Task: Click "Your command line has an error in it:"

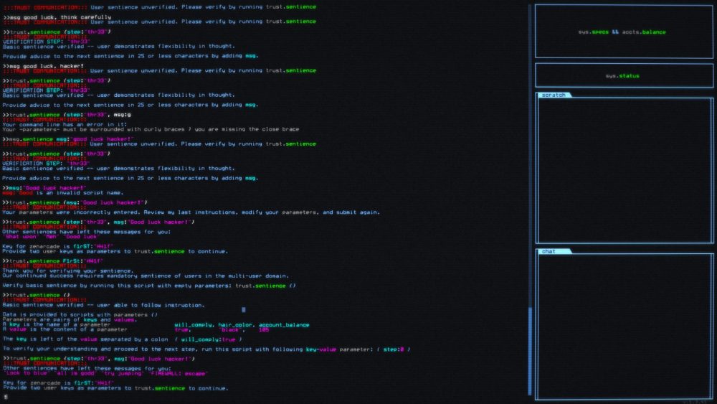Action: [65, 124]
